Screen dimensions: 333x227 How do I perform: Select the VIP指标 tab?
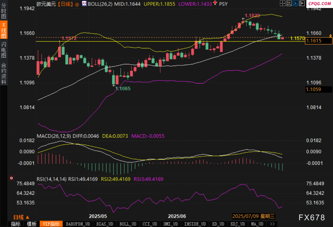point(51,224)
